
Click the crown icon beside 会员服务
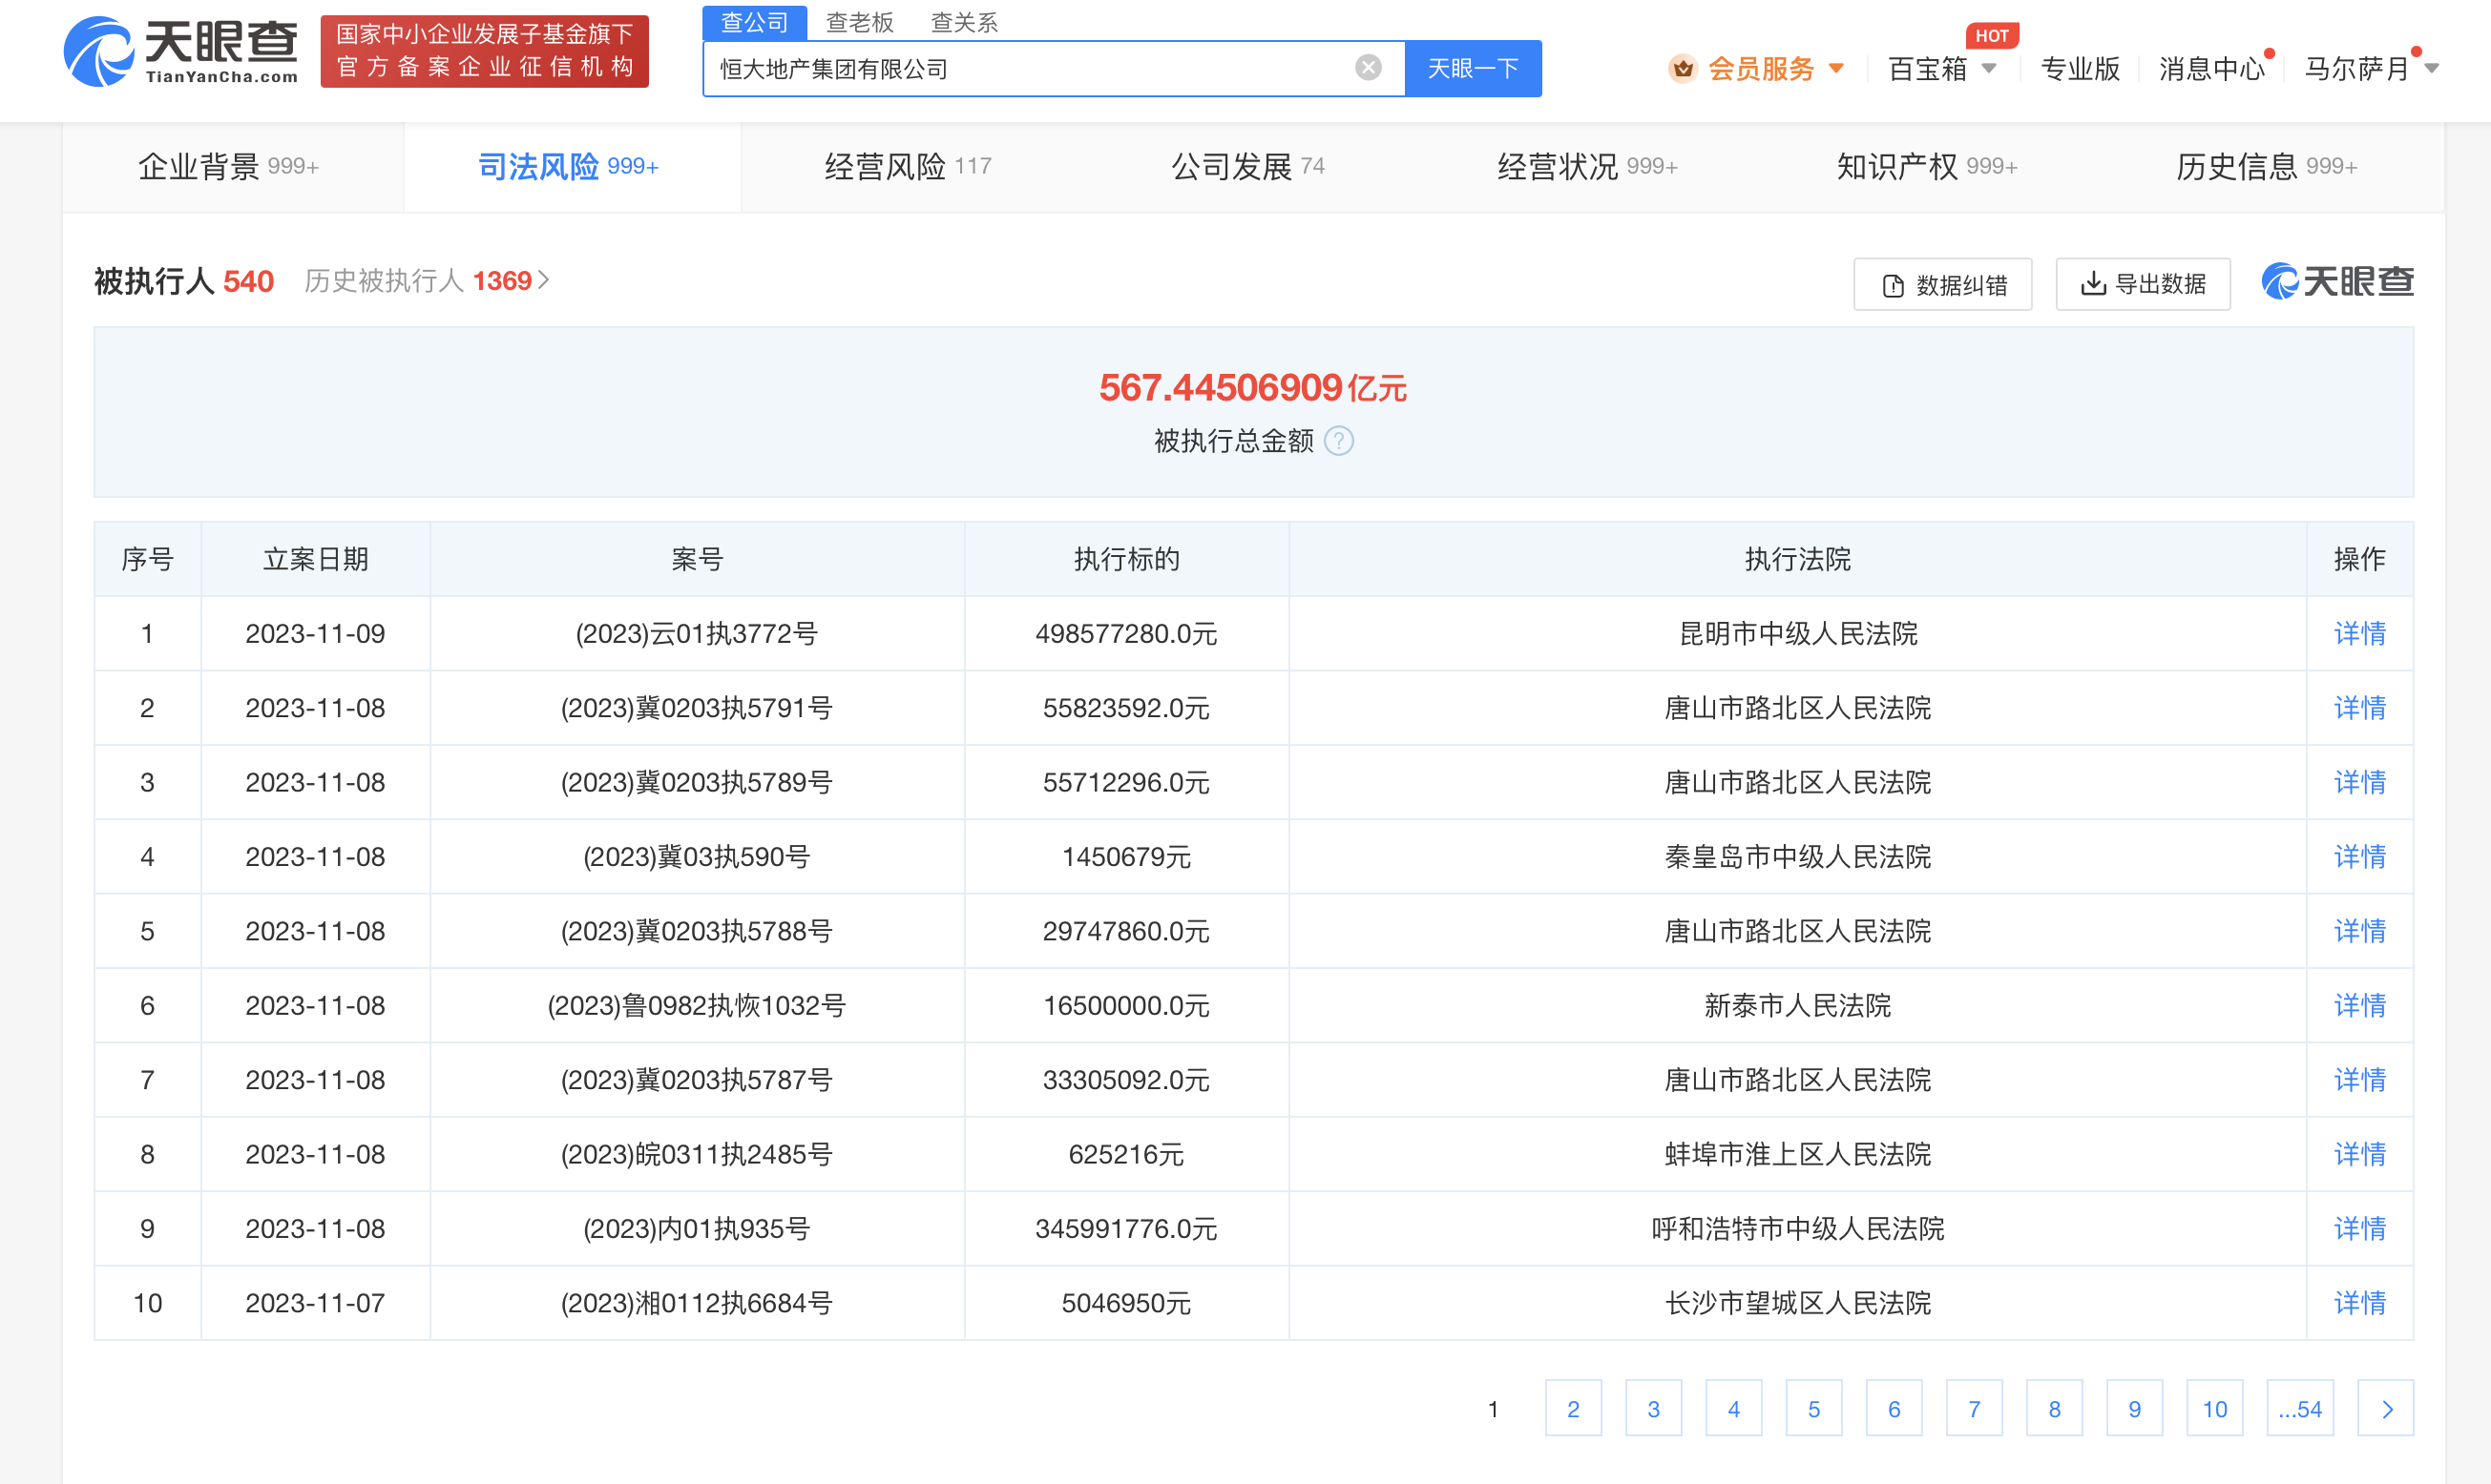click(x=1683, y=68)
